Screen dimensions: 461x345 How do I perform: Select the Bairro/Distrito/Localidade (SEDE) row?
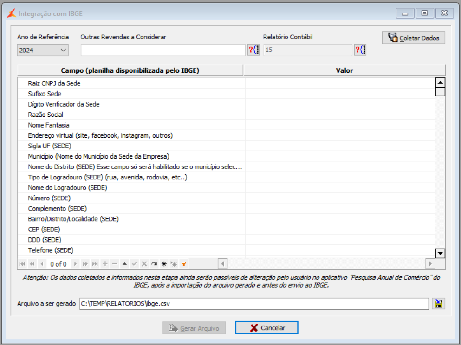[x=226, y=219]
